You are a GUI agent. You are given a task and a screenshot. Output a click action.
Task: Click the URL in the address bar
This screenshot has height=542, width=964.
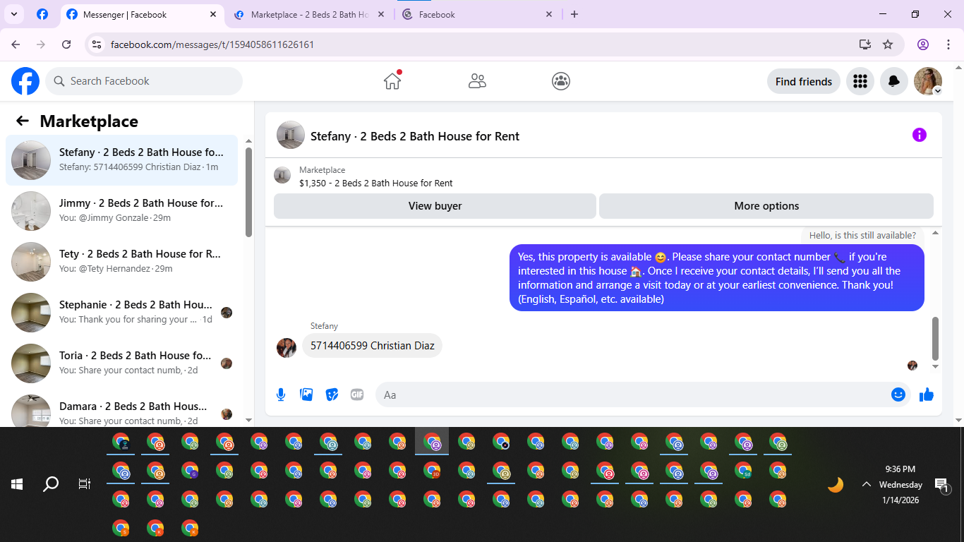tap(212, 44)
